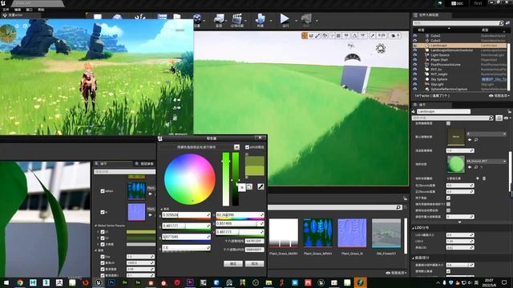The height and width of the screenshot is (288, 513).
Task: Click the save color icon in the picker
Action: point(249,186)
